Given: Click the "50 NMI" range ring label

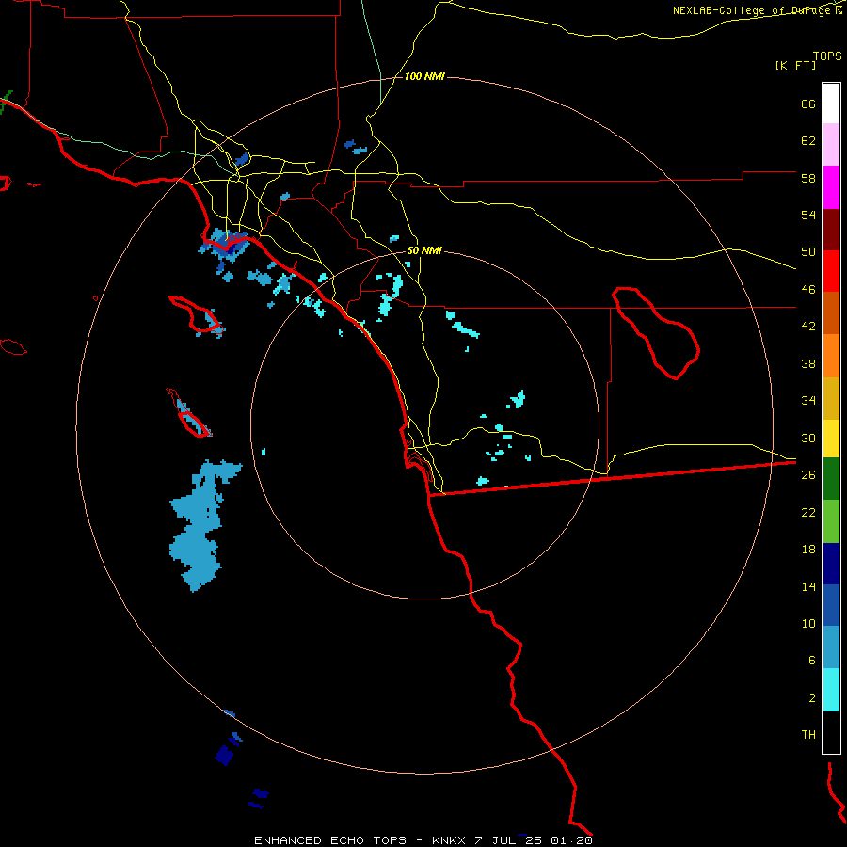Looking at the screenshot, I should 424,250.
